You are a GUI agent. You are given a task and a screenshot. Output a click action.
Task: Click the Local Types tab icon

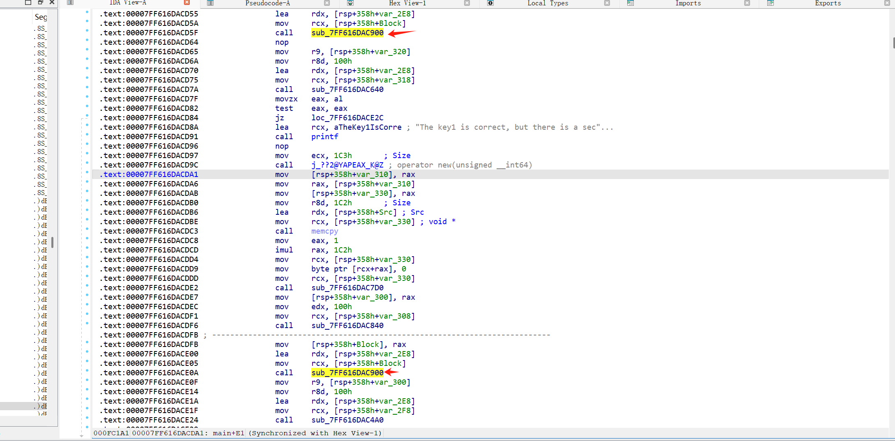490,3
